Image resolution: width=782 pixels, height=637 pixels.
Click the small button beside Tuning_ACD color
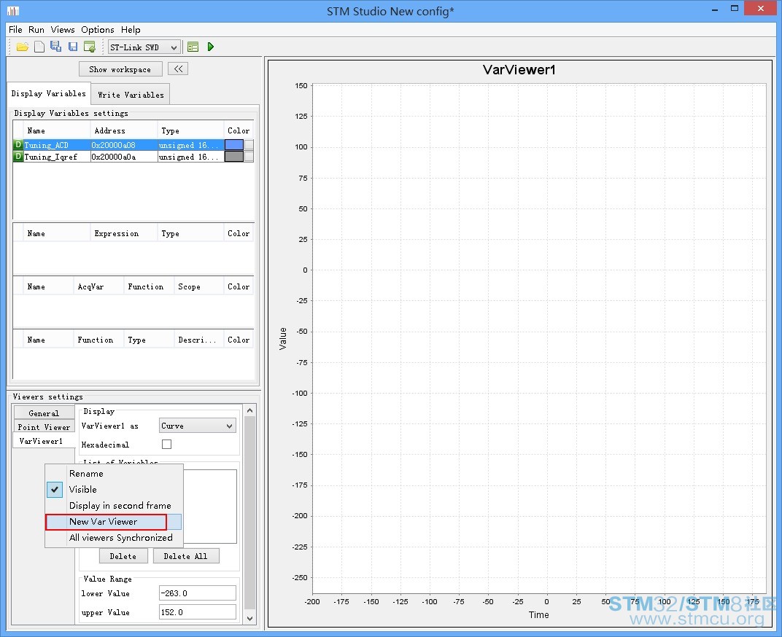[x=249, y=145]
